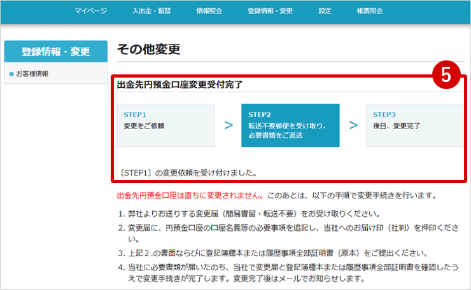The height and width of the screenshot is (290, 471).
Task: Open the 入出金・振替 menu
Action: [x=151, y=11]
